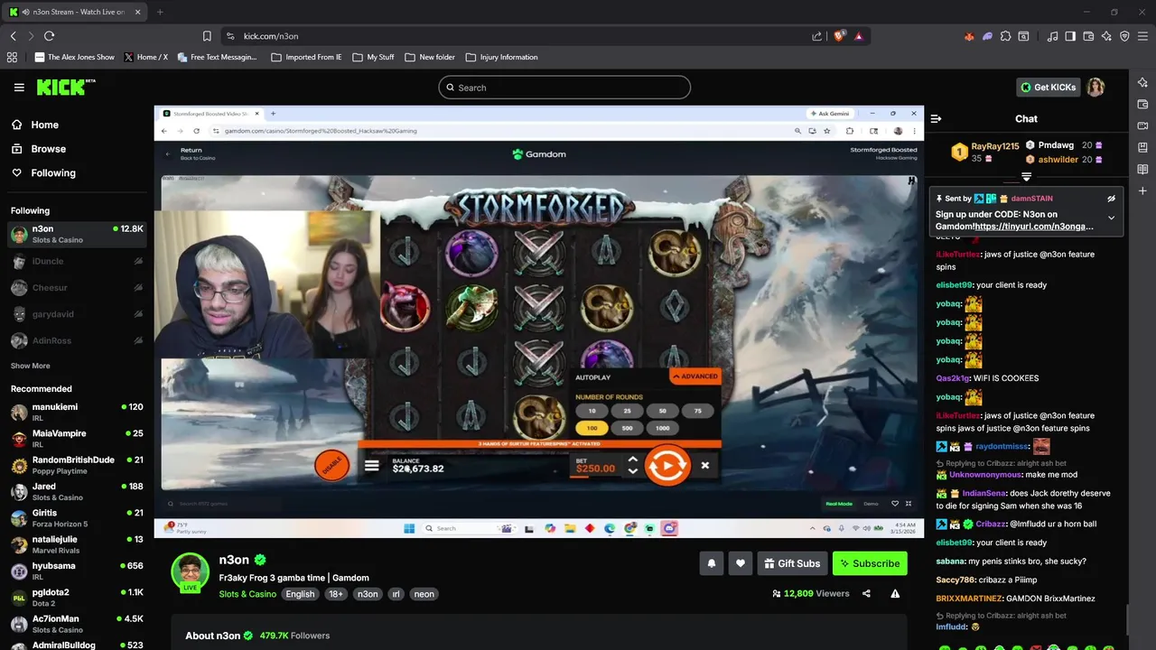This screenshot has width=1156, height=650.
Task: Open Brave Wallet toolbar icon
Action: pyautogui.click(x=1088, y=36)
